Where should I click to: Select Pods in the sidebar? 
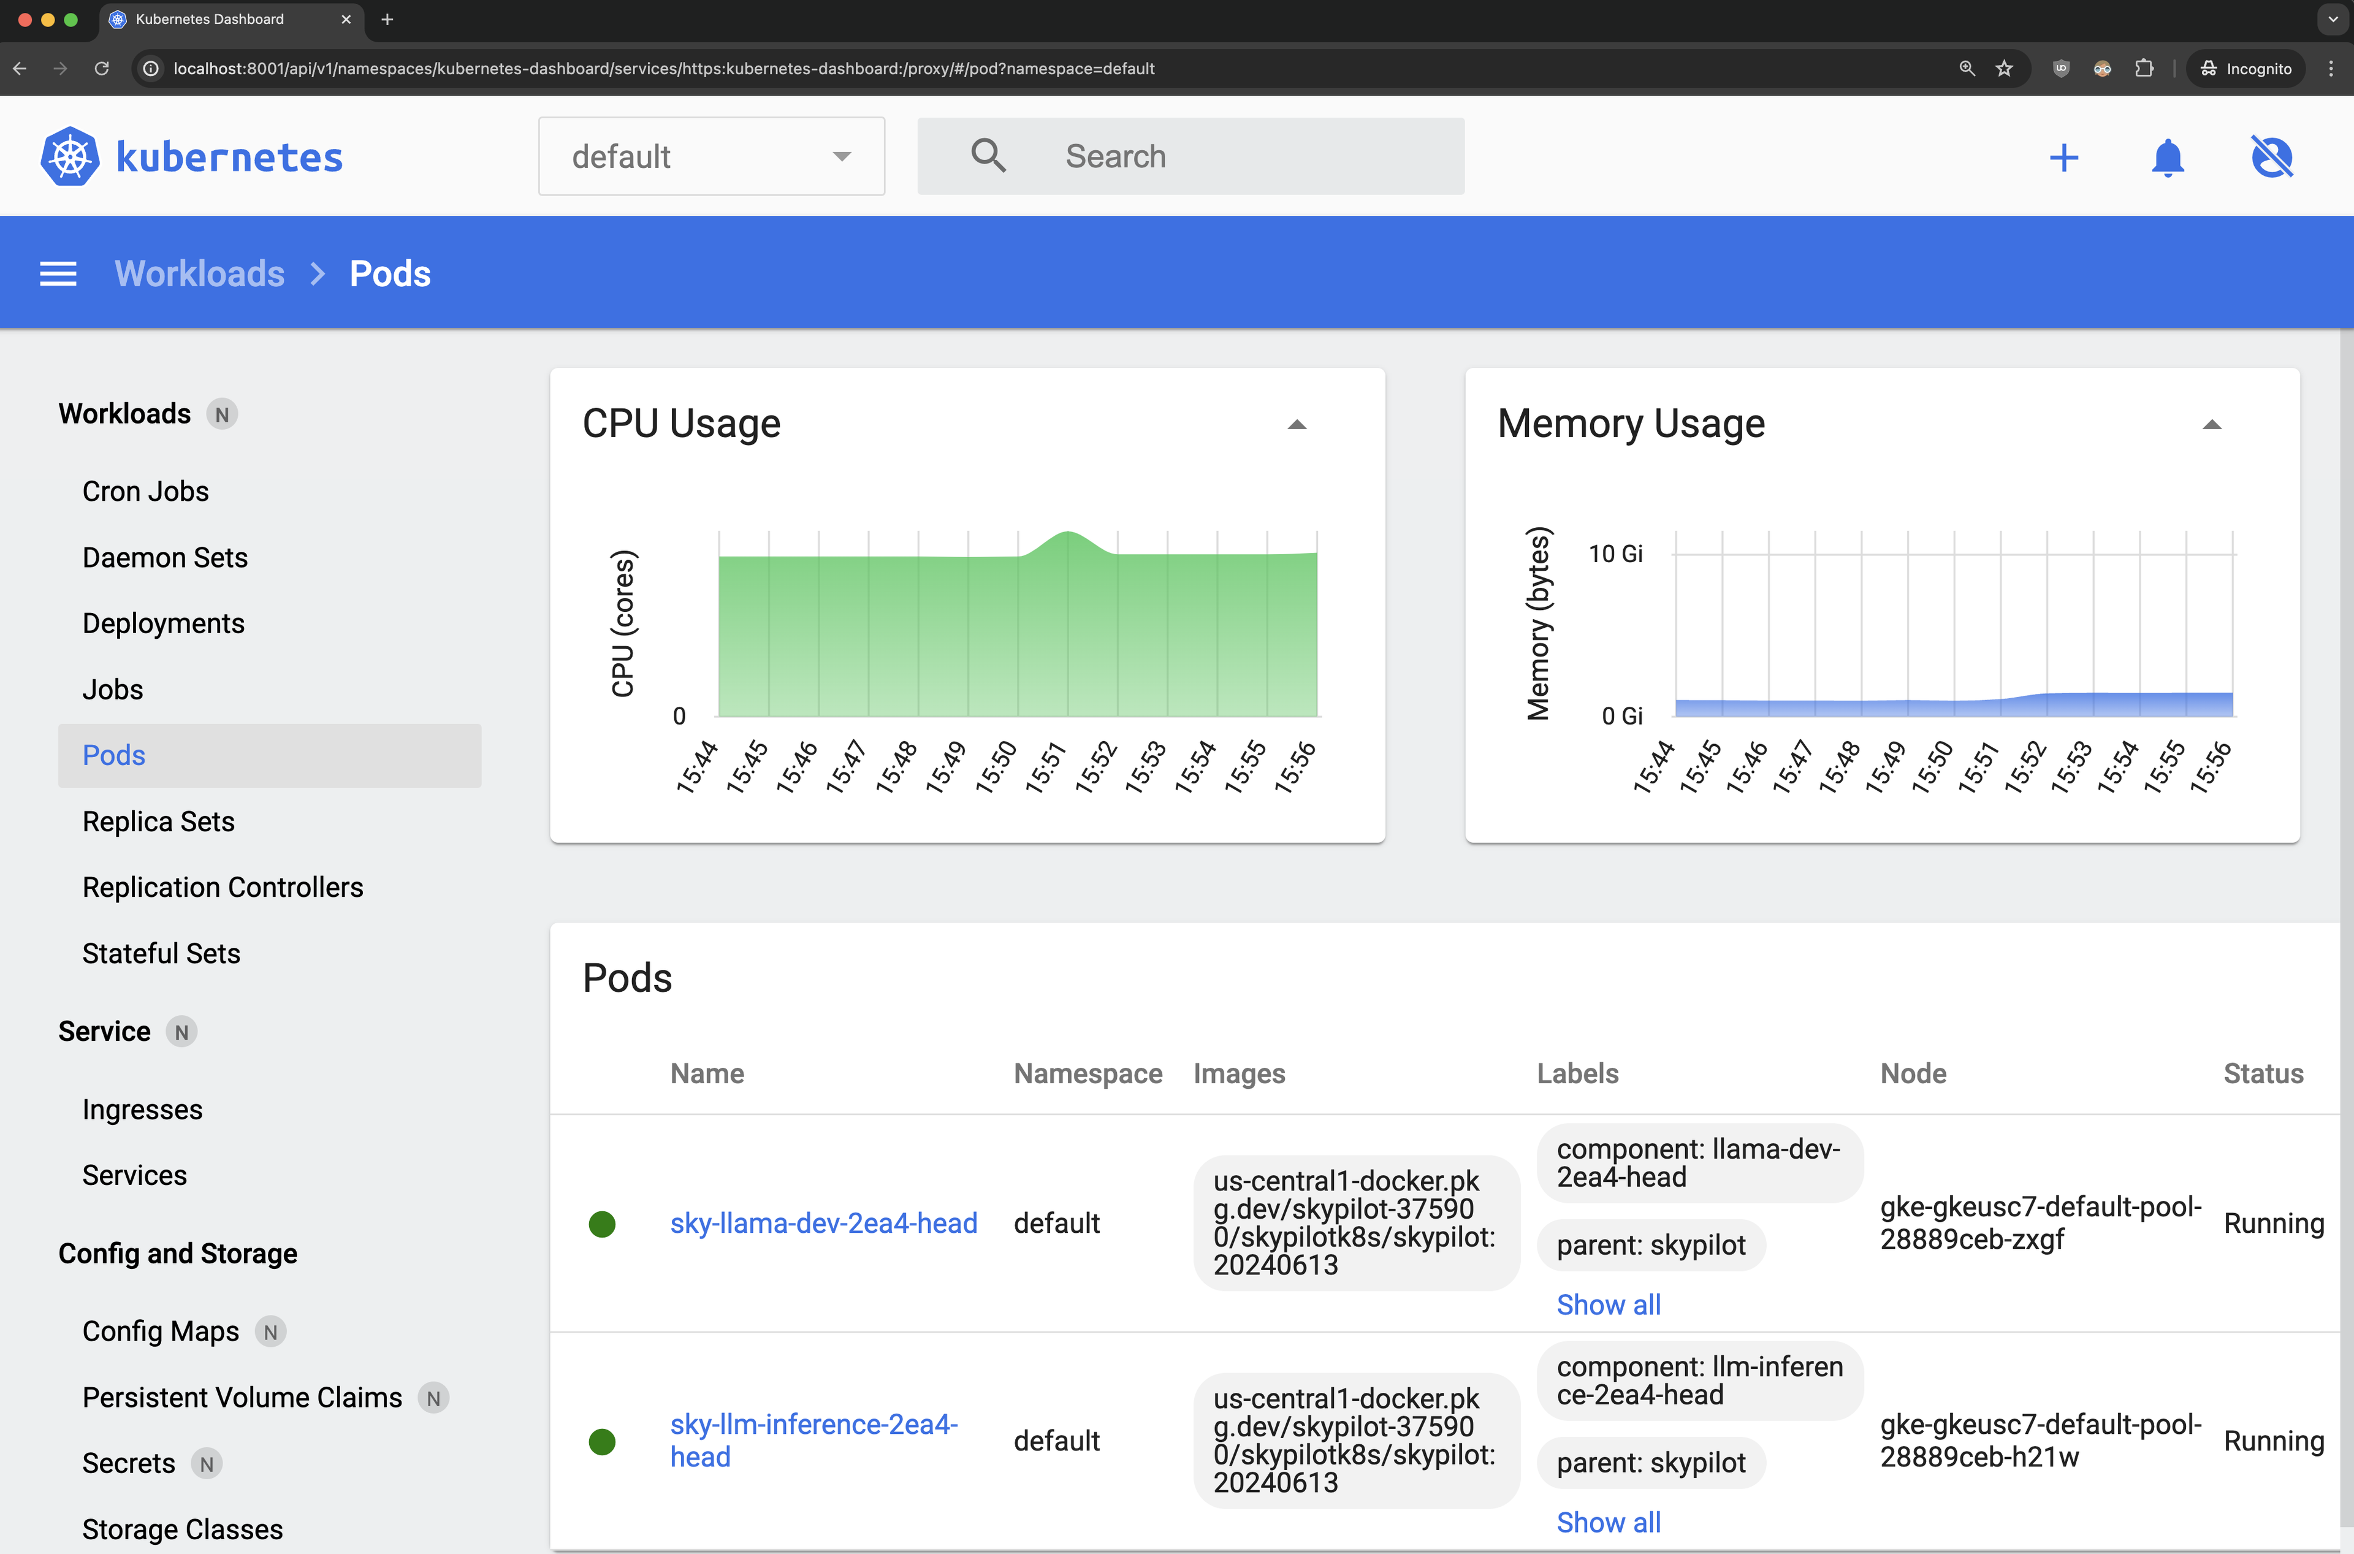pyautogui.click(x=270, y=755)
